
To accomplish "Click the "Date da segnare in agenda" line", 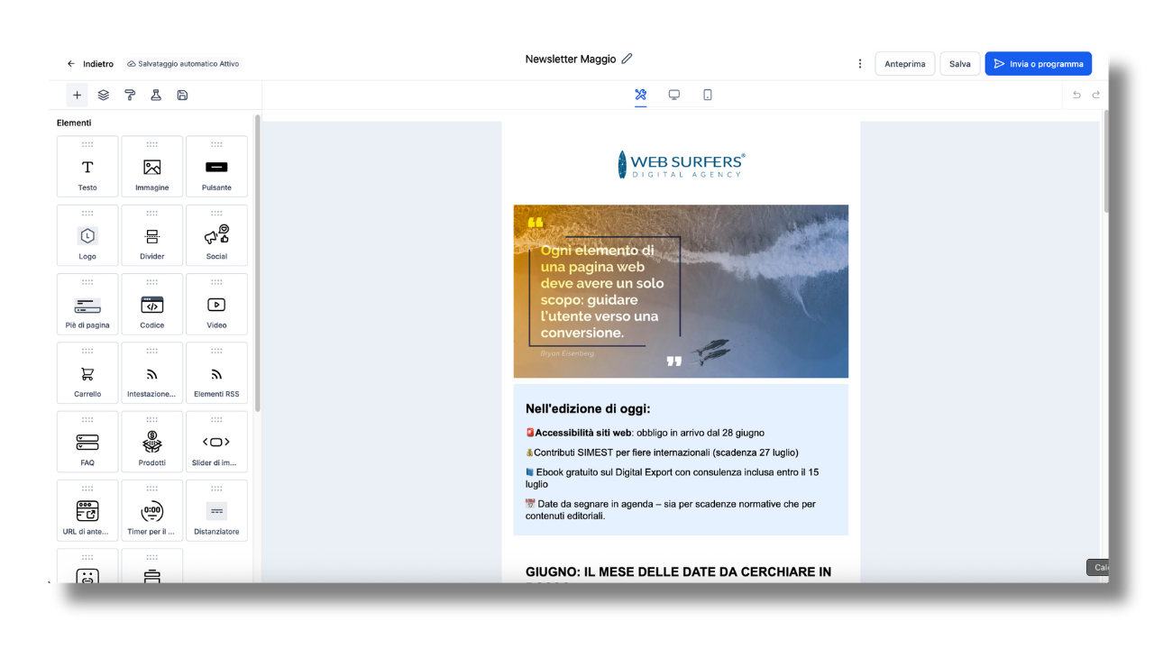I will [670, 510].
